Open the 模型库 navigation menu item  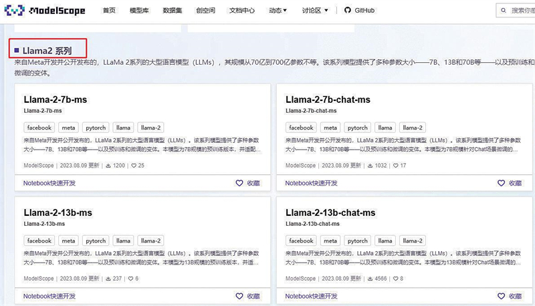click(x=139, y=11)
